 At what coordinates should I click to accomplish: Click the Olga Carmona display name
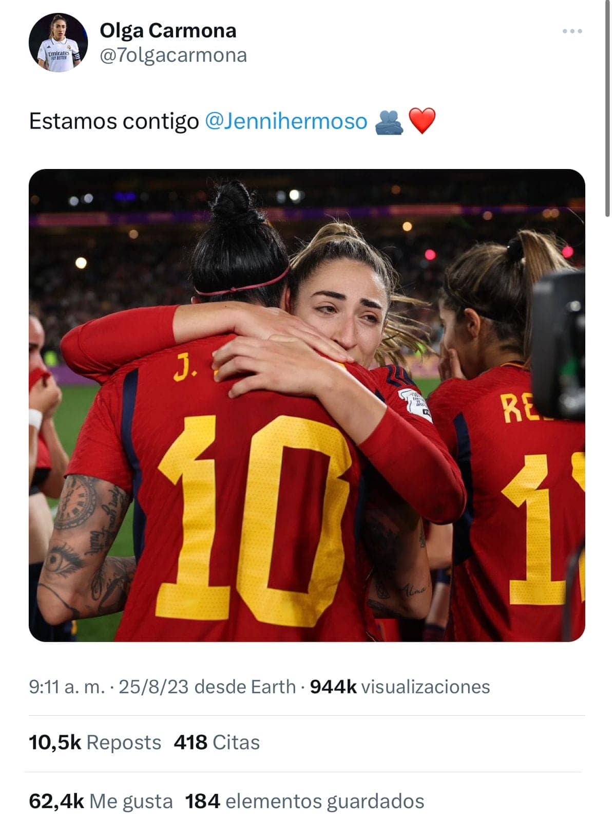(168, 31)
